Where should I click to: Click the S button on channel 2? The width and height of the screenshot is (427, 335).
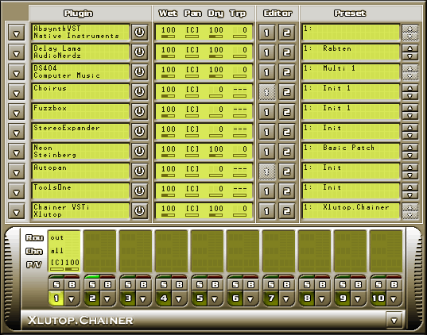pyautogui.click(x=92, y=285)
